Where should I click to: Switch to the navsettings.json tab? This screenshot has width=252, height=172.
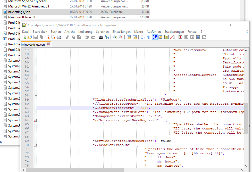35,44
